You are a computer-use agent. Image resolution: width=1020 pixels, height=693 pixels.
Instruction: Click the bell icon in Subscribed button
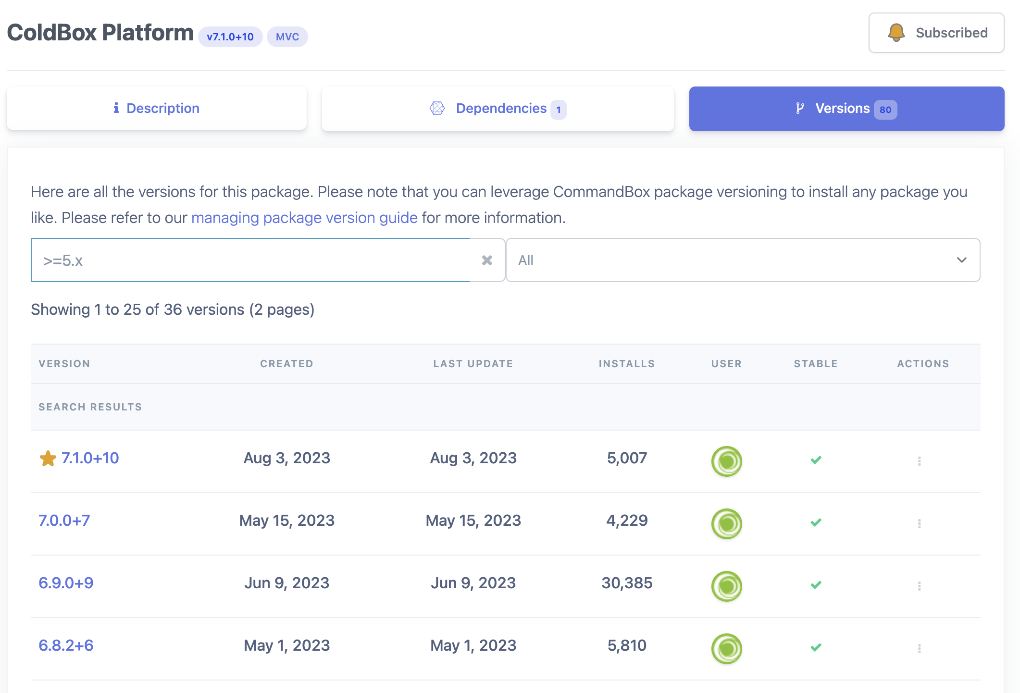896,33
